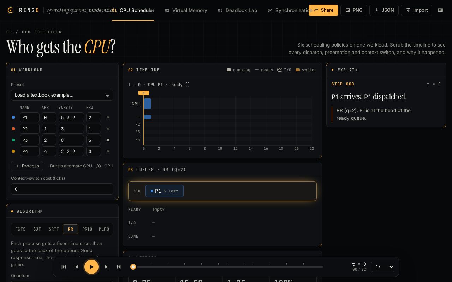452x282 pixels.
Task: Edit the context-switch cost field
Action: [62, 189]
